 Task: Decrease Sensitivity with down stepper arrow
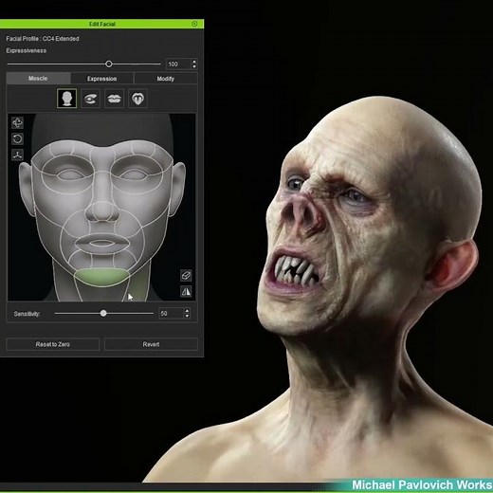187,317
